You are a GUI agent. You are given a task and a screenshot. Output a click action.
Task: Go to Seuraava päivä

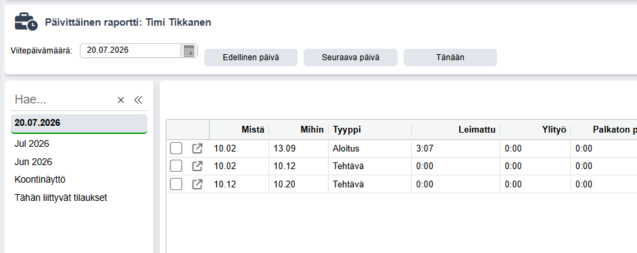[x=350, y=57]
